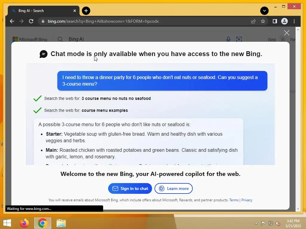Click the browser forward arrow
The width and height of the screenshot is (306, 229).
[x=22, y=21]
